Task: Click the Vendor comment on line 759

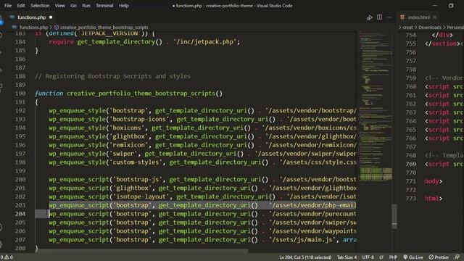Action: (x=444, y=78)
